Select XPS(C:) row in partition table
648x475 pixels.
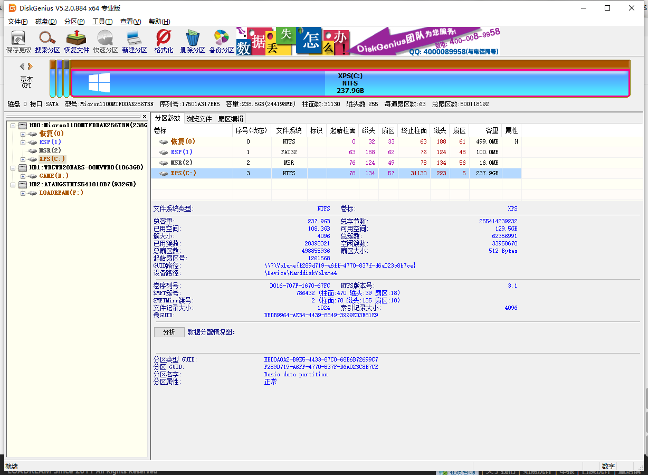(x=336, y=173)
